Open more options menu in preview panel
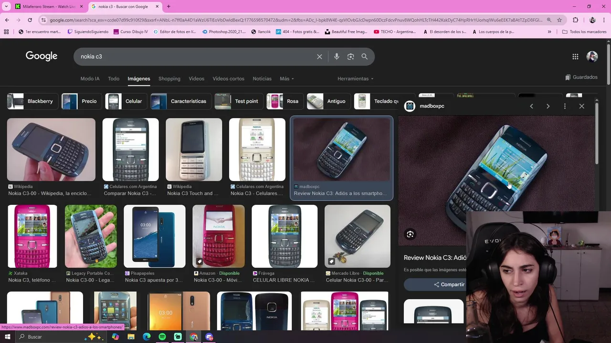This screenshot has width=611, height=343. [565, 106]
